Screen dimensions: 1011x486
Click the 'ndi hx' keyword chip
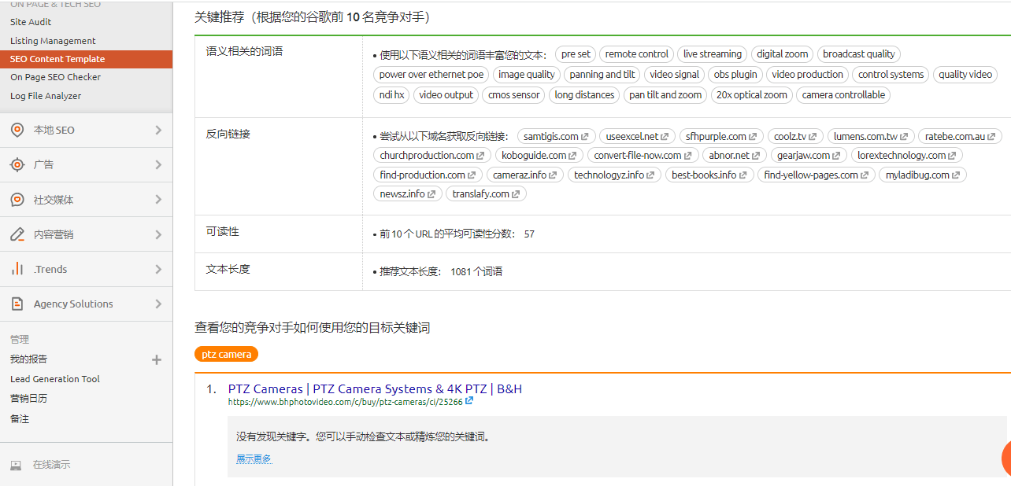391,95
